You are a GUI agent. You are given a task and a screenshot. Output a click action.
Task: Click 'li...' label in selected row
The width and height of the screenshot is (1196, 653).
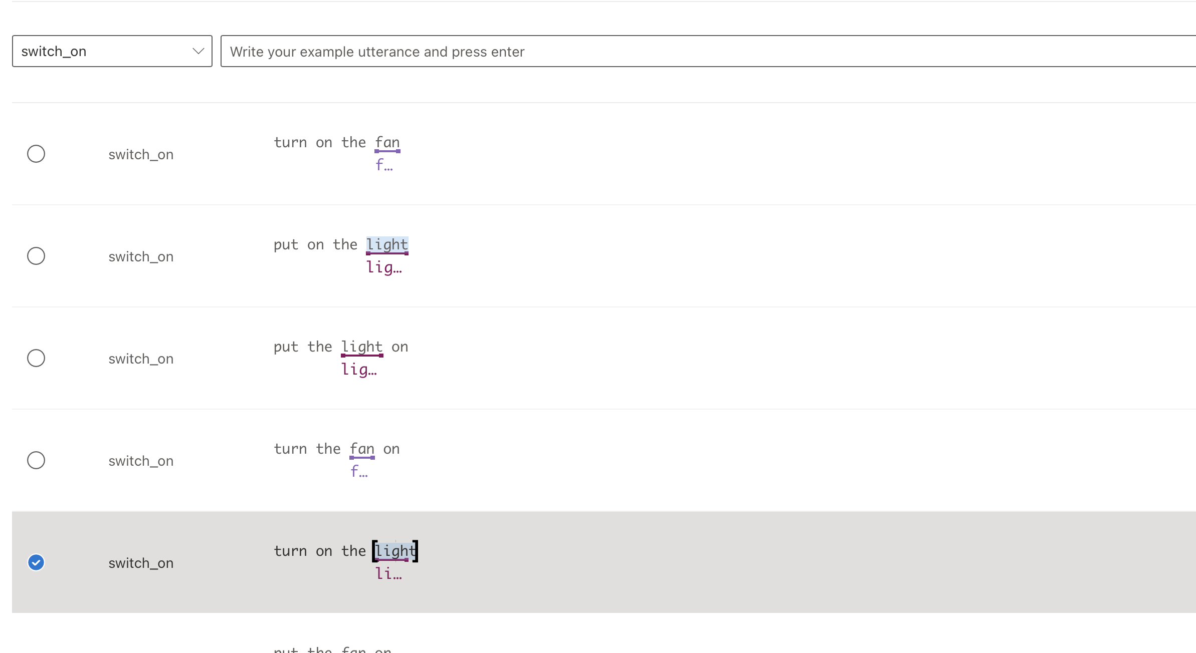pos(388,574)
